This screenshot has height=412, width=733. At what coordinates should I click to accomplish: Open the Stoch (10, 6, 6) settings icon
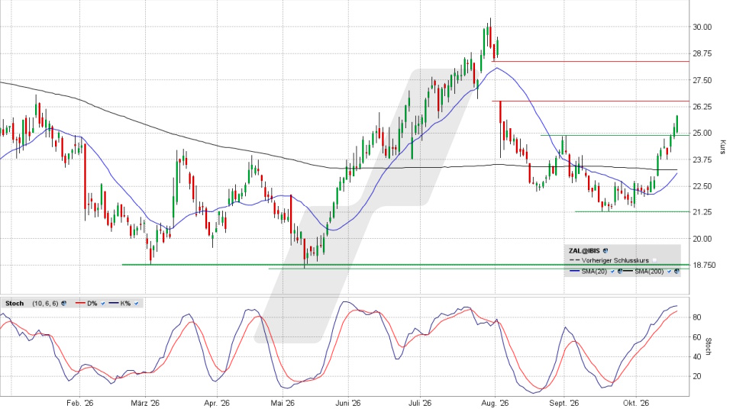coord(63,303)
